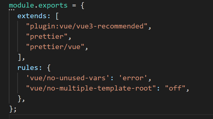The width and height of the screenshot is (213, 119).
Task: Click the closing brace of rules object
Action: tap(20, 99)
